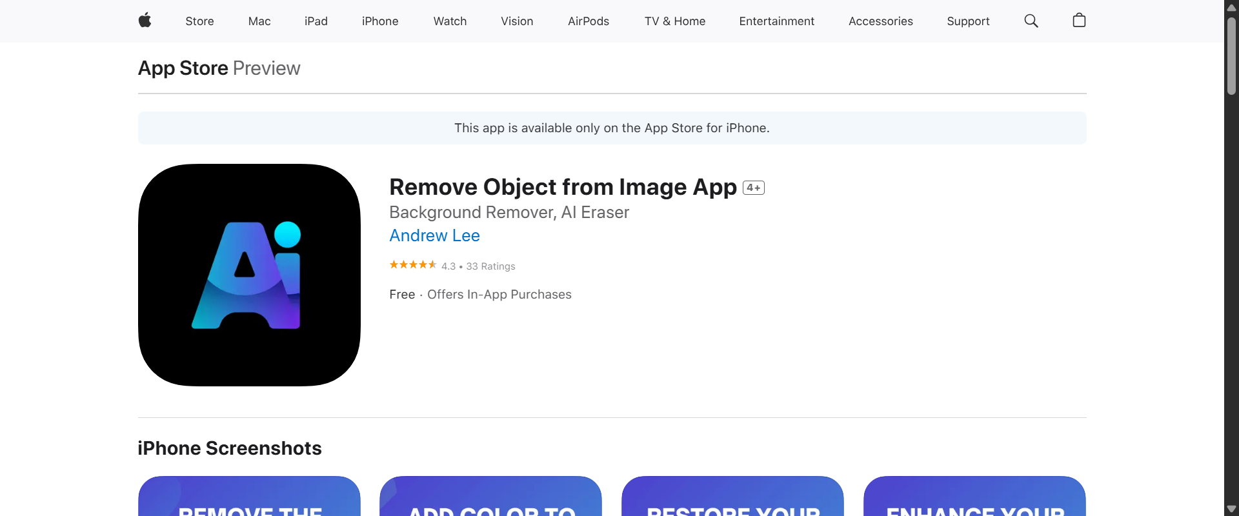Click the star rating display
This screenshot has height=516, width=1239.
click(x=412, y=265)
